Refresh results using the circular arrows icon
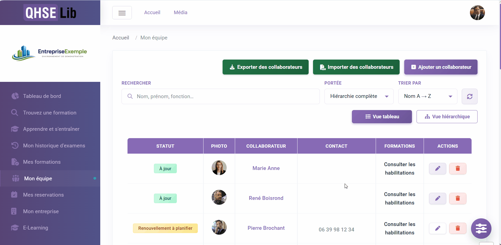Viewport: 501px width, 245px height. [469, 96]
